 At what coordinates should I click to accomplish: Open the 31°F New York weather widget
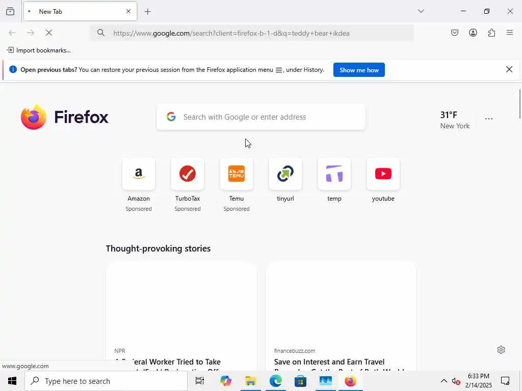coord(455,120)
